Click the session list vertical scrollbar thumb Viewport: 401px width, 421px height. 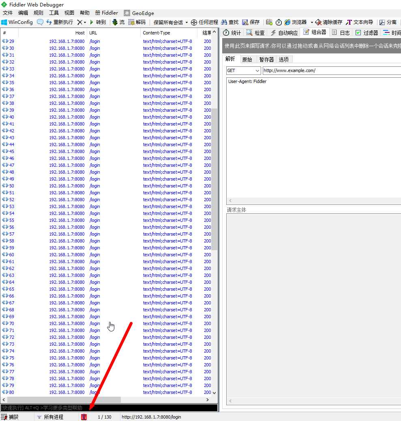click(x=214, y=179)
